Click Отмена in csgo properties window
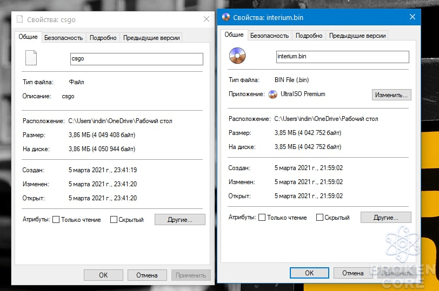Screen dimensions: 439x291 coord(147,275)
